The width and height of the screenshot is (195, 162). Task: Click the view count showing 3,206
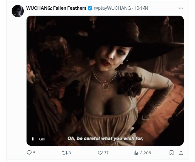(145, 153)
